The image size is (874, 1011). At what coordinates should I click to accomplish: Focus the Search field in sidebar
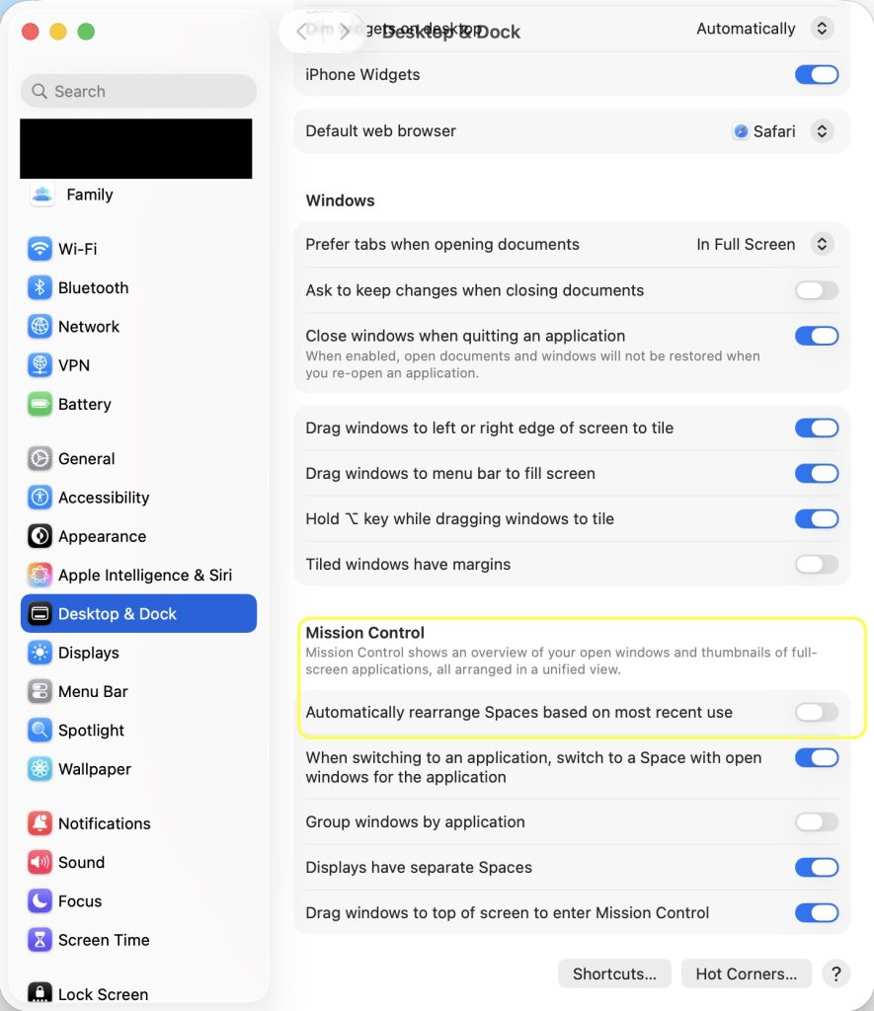click(138, 91)
